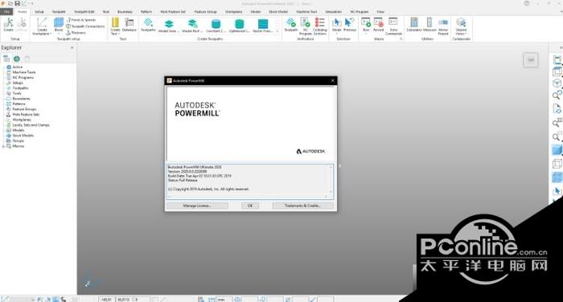Open Feeds & Speeds settings

tap(81, 20)
